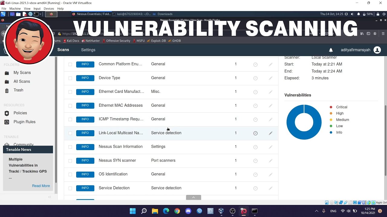Open the Ethernet Card Manufacturer plugin row
This screenshot has width=387, height=217.
(171, 92)
